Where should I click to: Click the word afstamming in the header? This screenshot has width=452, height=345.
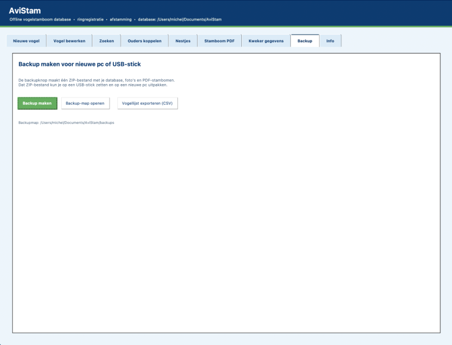pyautogui.click(x=121, y=19)
